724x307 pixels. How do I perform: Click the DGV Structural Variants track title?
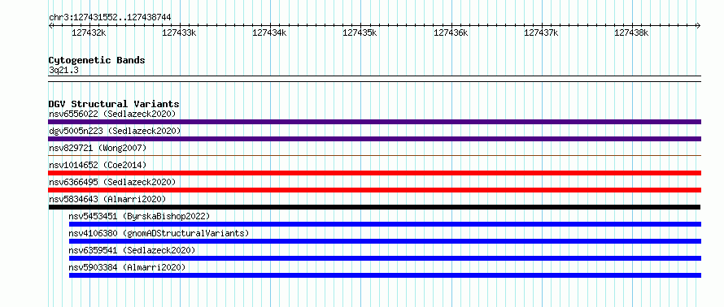coord(114,104)
